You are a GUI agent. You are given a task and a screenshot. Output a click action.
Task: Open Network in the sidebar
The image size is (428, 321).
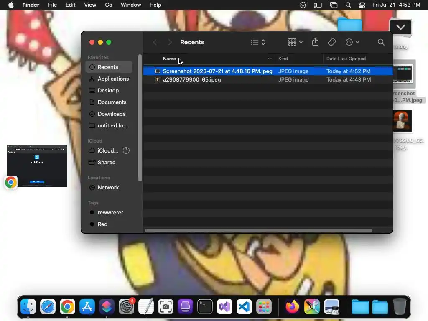pos(109,188)
